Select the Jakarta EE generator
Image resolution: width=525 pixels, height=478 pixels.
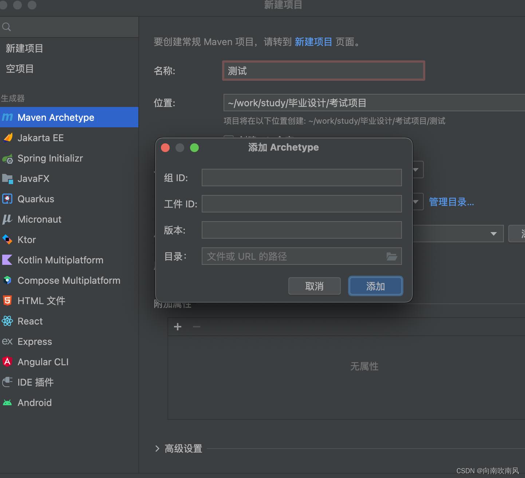[40, 138]
